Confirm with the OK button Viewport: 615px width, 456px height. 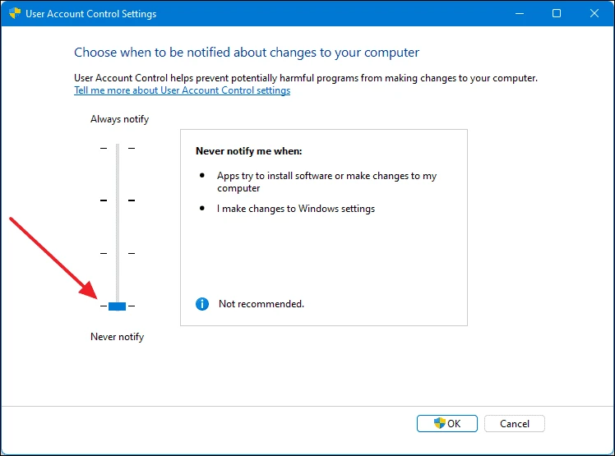coord(447,423)
